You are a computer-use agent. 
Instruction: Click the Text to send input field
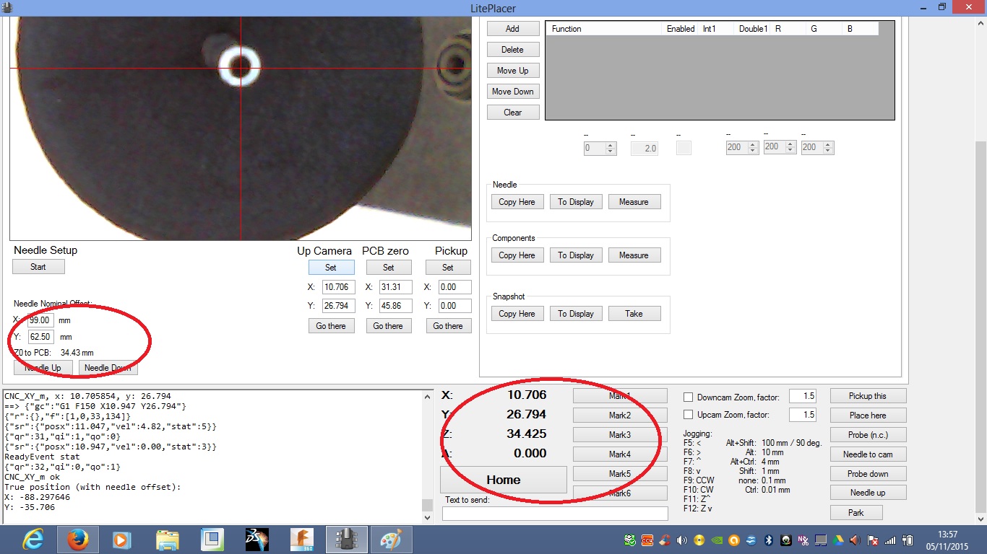click(555, 514)
